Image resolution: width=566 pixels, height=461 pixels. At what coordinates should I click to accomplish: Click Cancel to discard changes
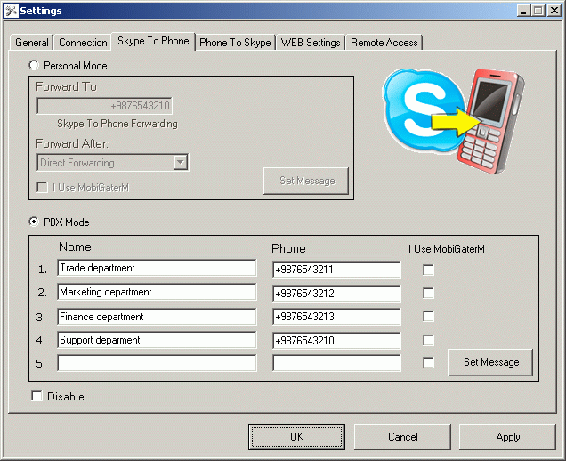click(402, 437)
